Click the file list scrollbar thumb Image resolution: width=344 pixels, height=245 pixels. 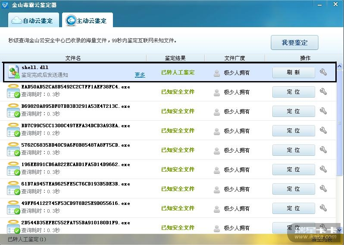pyautogui.click(x=340, y=123)
